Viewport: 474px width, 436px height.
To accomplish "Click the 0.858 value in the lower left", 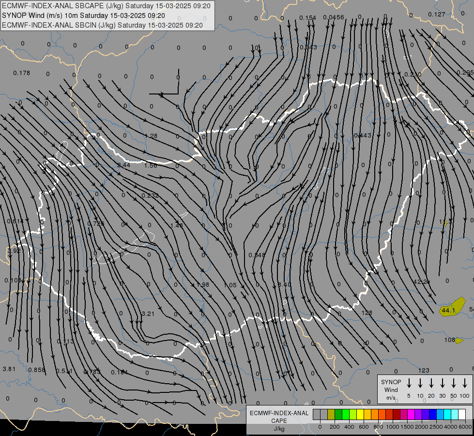I will tap(37, 370).
